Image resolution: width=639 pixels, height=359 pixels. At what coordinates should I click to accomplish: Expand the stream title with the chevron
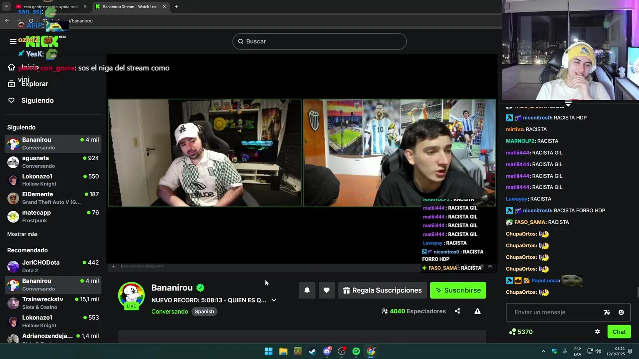274,300
